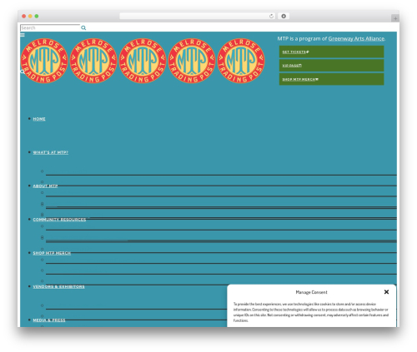Click the green VIP Pass button
Viewport: 417px width, 352px height.
(x=331, y=66)
